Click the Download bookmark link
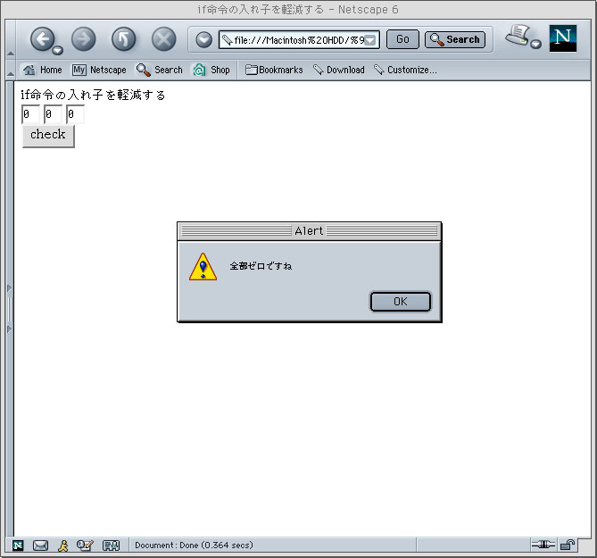The height and width of the screenshot is (558, 597). 338,70
